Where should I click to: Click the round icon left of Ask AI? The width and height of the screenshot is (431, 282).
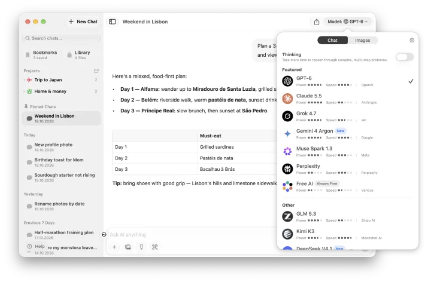[104, 234]
